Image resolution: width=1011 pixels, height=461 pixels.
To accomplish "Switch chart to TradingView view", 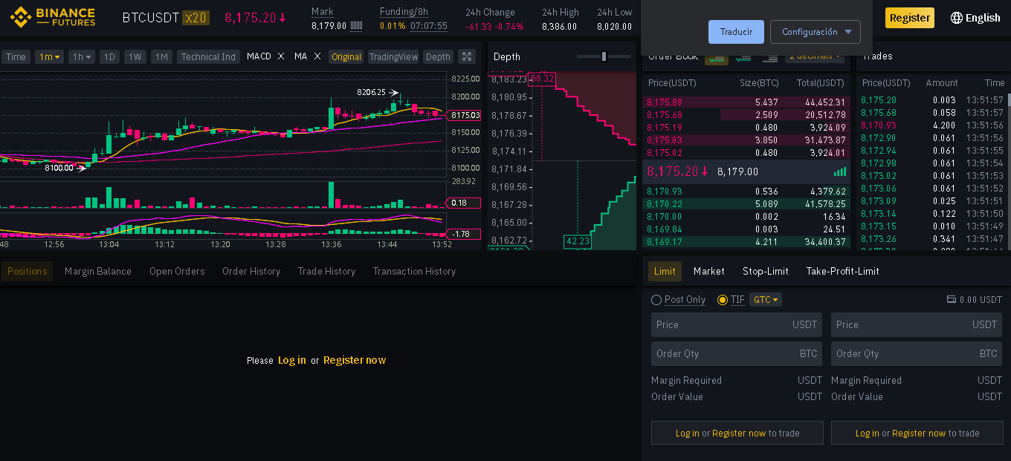I will point(393,56).
